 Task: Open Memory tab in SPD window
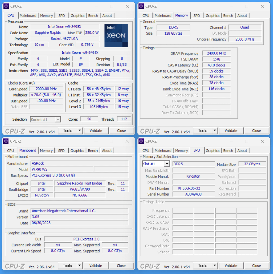[x=181, y=150]
